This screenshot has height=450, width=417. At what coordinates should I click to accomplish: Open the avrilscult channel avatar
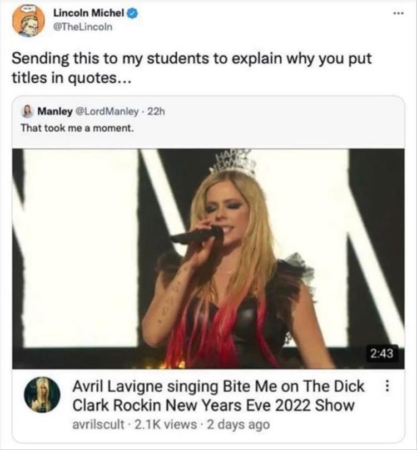pyautogui.click(x=41, y=395)
